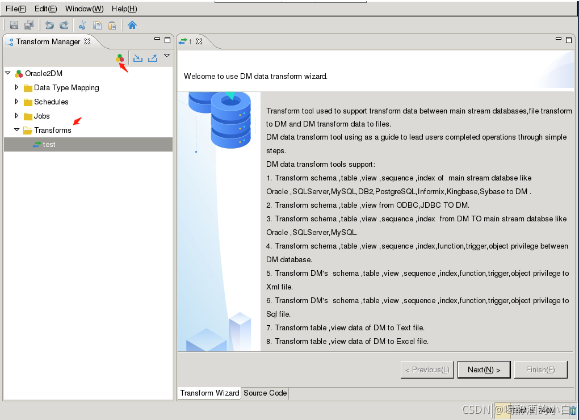Click the Import project icon
Screen dimensions: 579x420
coord(138,58)
